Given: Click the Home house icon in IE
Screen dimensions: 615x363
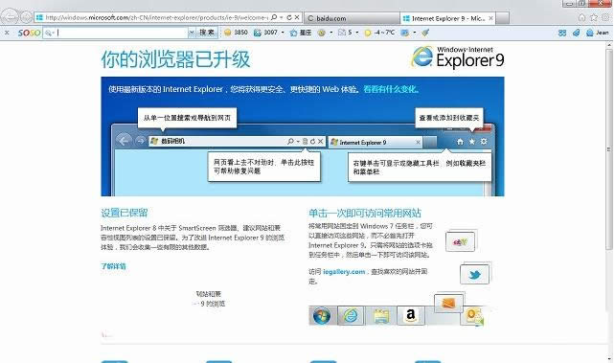Looking at the screenshot, I should tap(582, 17).
